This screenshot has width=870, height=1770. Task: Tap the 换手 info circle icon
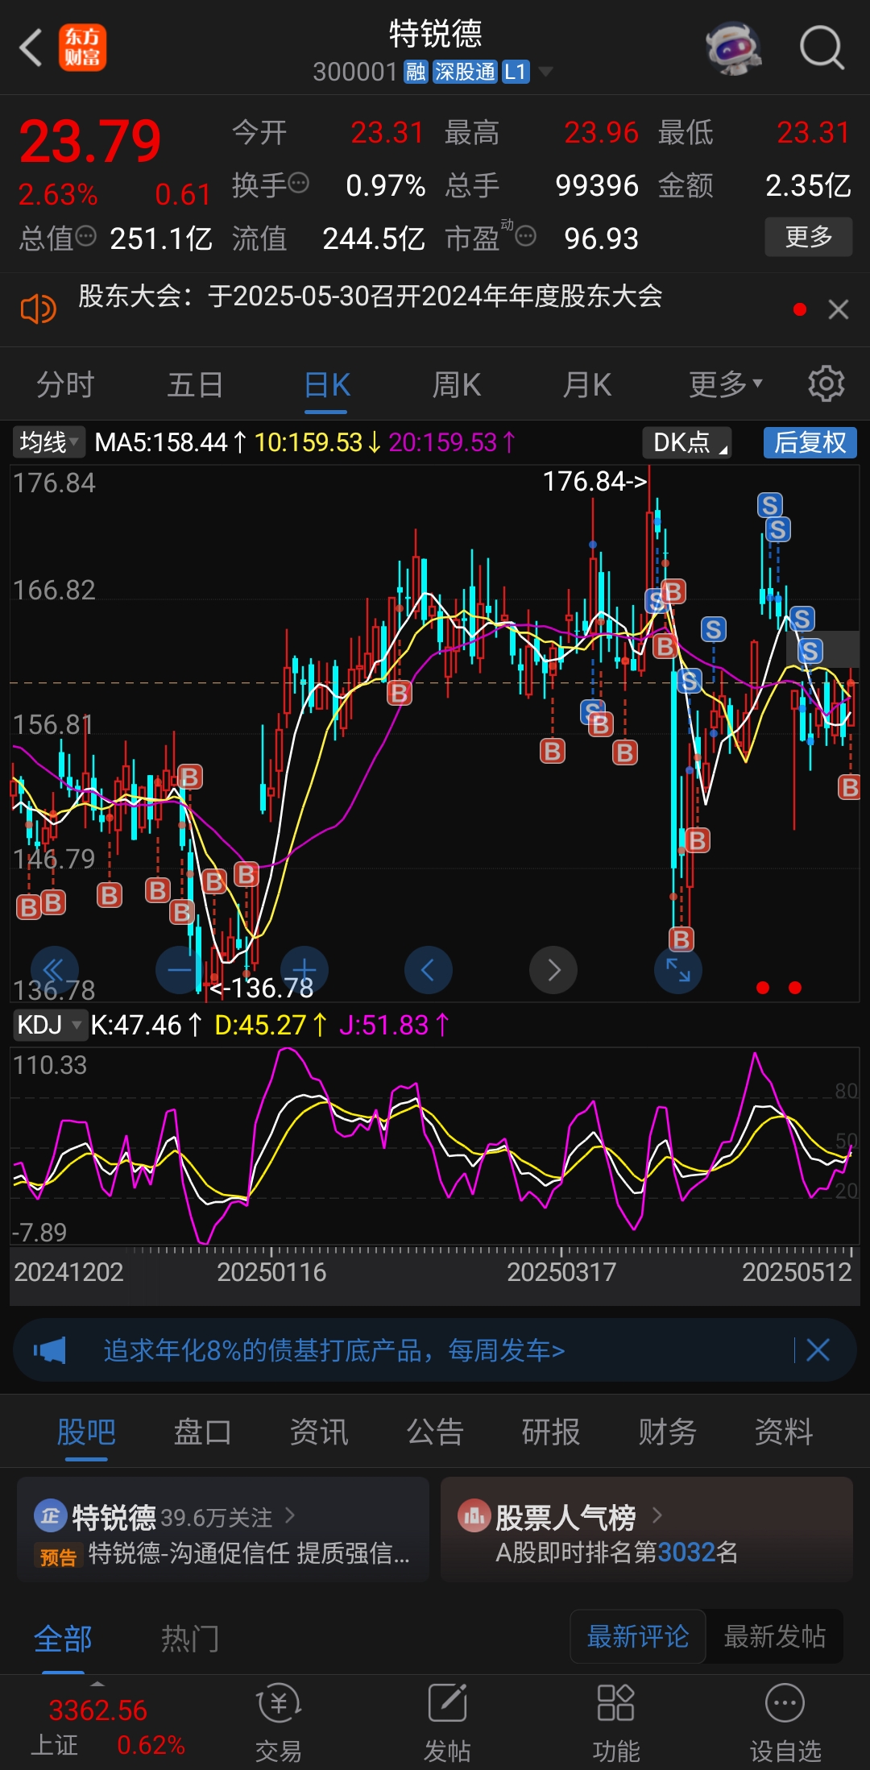[298, 183]
